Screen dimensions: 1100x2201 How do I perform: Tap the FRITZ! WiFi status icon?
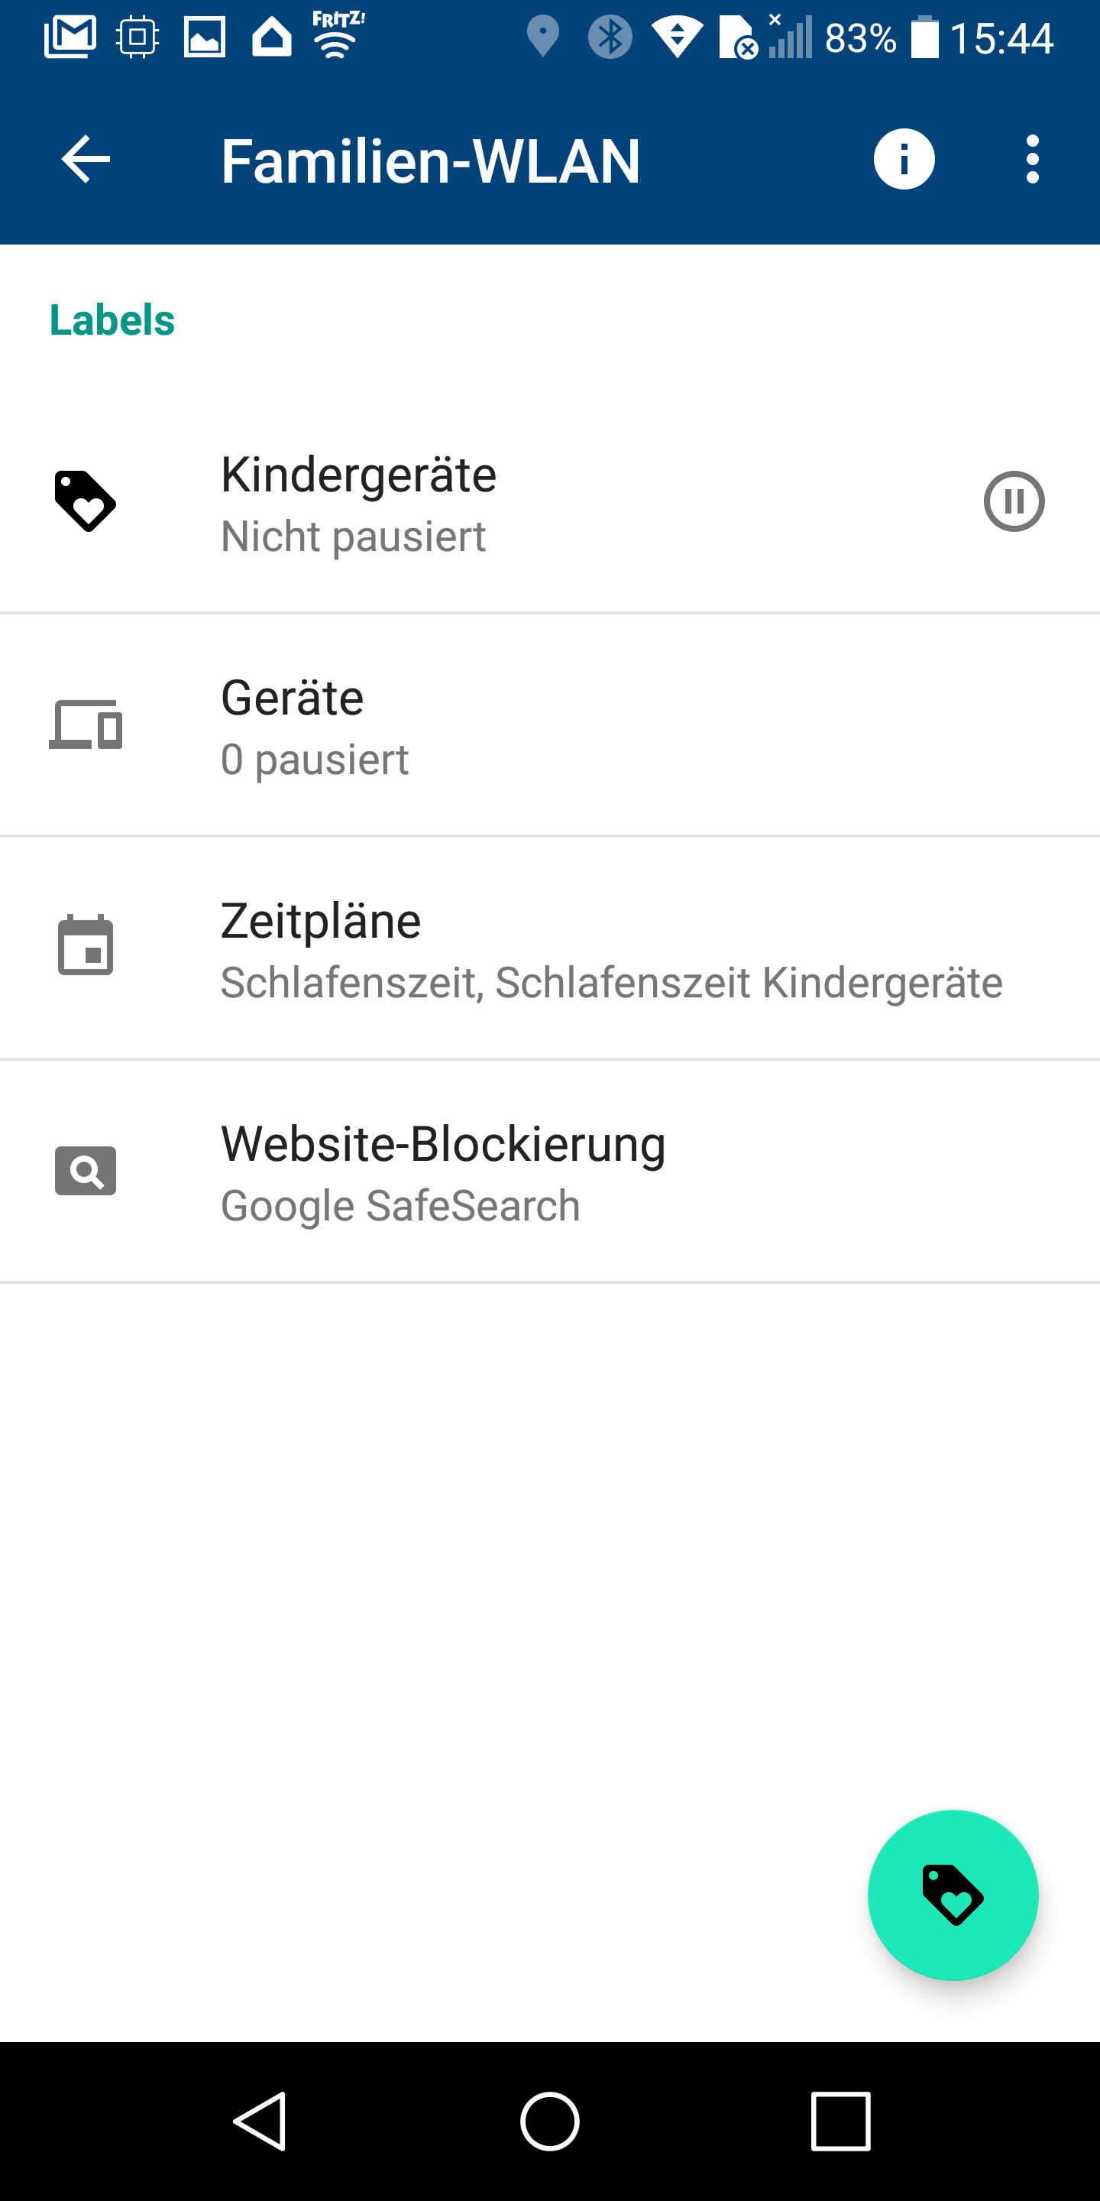pyautogui.click(x=338, y=36)
